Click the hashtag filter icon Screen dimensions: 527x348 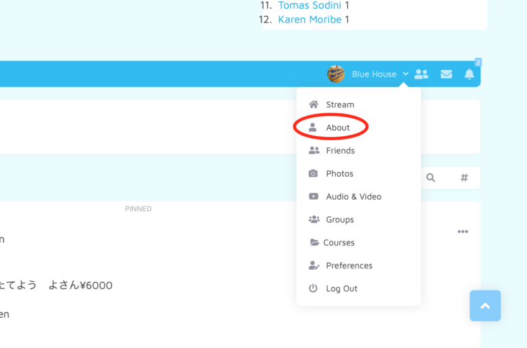[x=464, y=178]
